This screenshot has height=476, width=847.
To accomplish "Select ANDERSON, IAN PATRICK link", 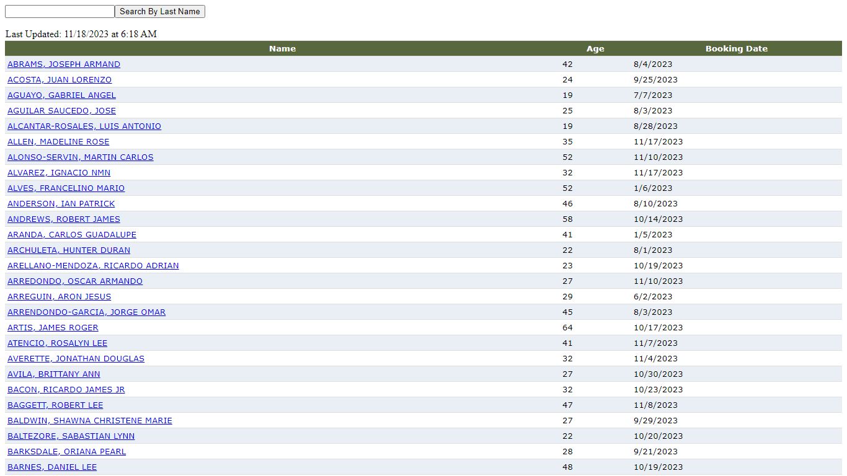I will point(61,204).
